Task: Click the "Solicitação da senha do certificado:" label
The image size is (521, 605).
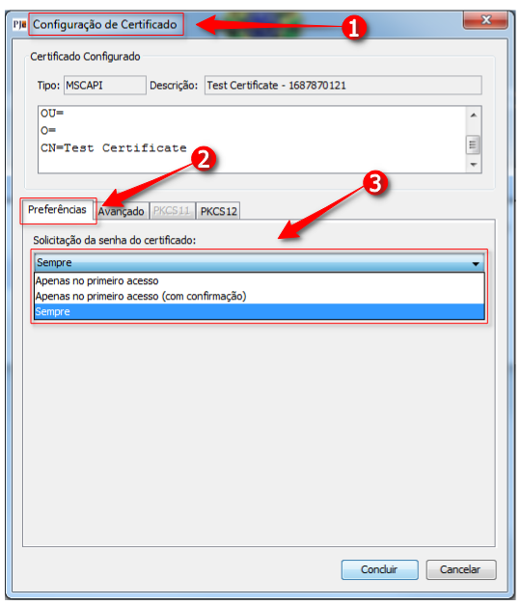Action: (x=115, y=241)
